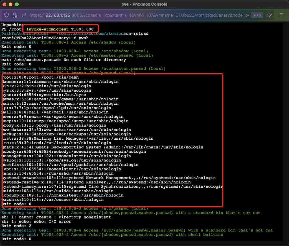Image resolution: width=289 pixels, height=246 pixels.
Task: Reset the 90% zoom level badge
Action: click(257, 15)
